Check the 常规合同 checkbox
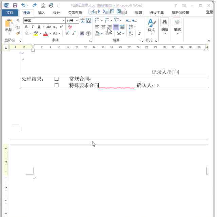Viewport: 217px width, 217px height. (x=56, y=79)
